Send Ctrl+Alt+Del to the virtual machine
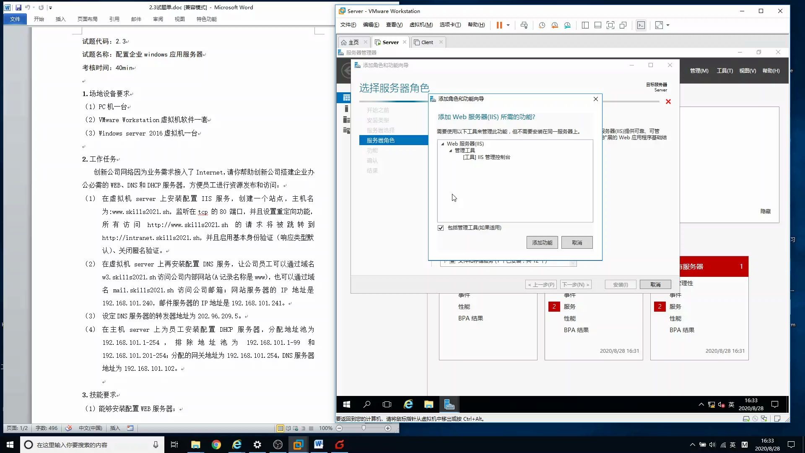 click(x=524, y=25)
